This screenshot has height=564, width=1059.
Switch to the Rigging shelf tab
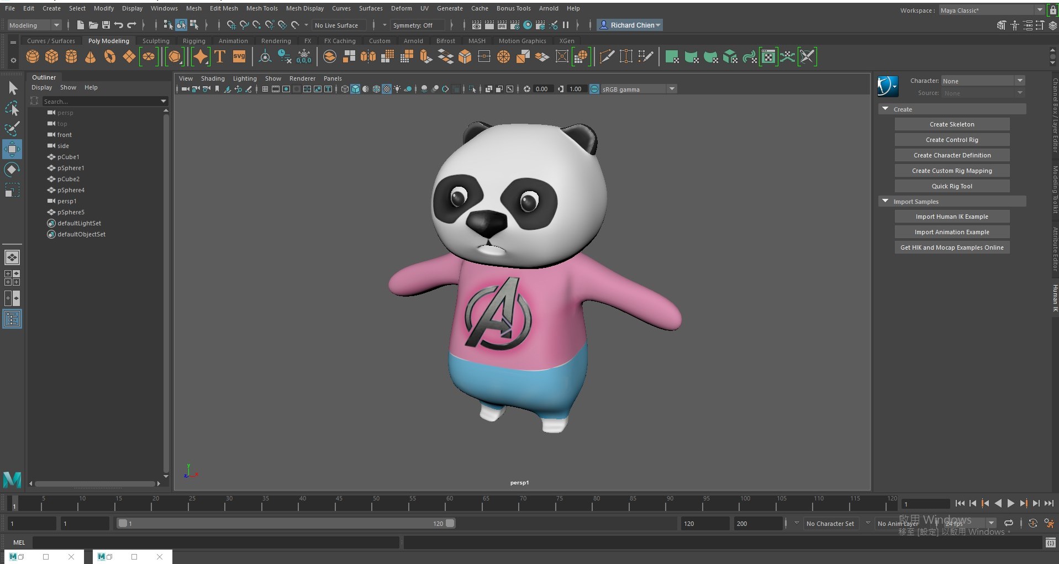tap(194, 41)
